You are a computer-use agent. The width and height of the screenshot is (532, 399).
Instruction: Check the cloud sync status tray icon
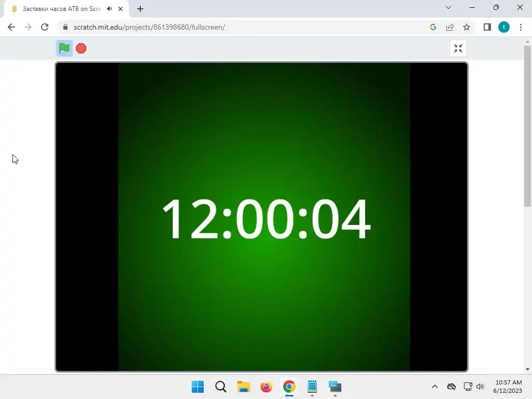pos(451,387)
